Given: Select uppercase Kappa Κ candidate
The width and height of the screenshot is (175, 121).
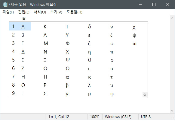Looking at the screenshot, I should click(45, 27).
